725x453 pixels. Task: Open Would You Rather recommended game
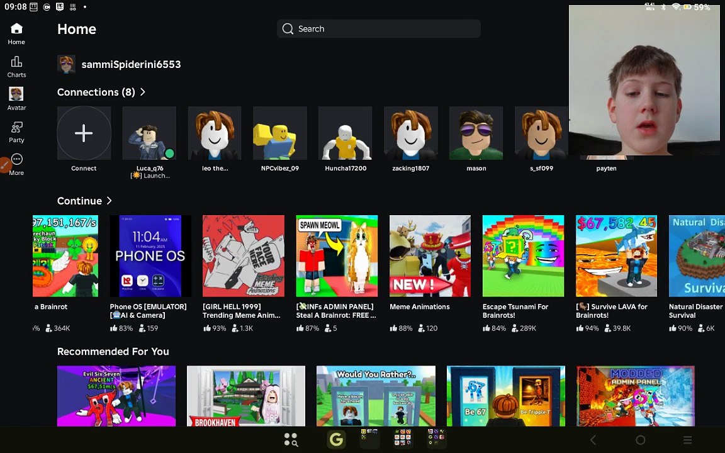pos(376,396)
